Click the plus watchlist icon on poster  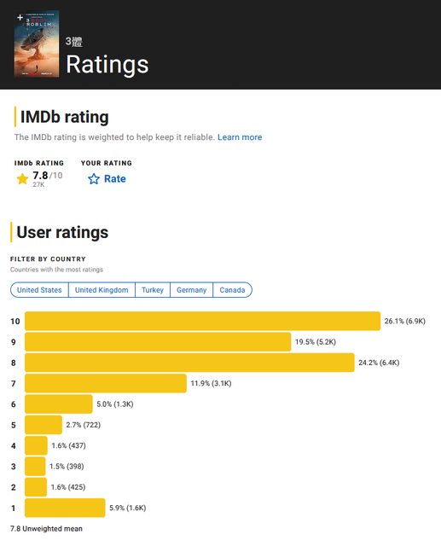(20, 17)
